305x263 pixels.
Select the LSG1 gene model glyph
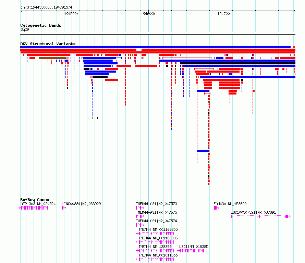point(191,251)
